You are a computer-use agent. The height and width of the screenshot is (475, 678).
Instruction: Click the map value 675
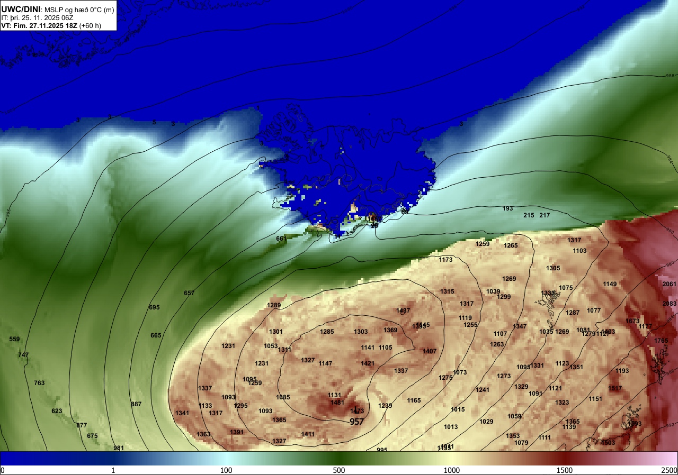pyautogui.click(x=92, y=436)
